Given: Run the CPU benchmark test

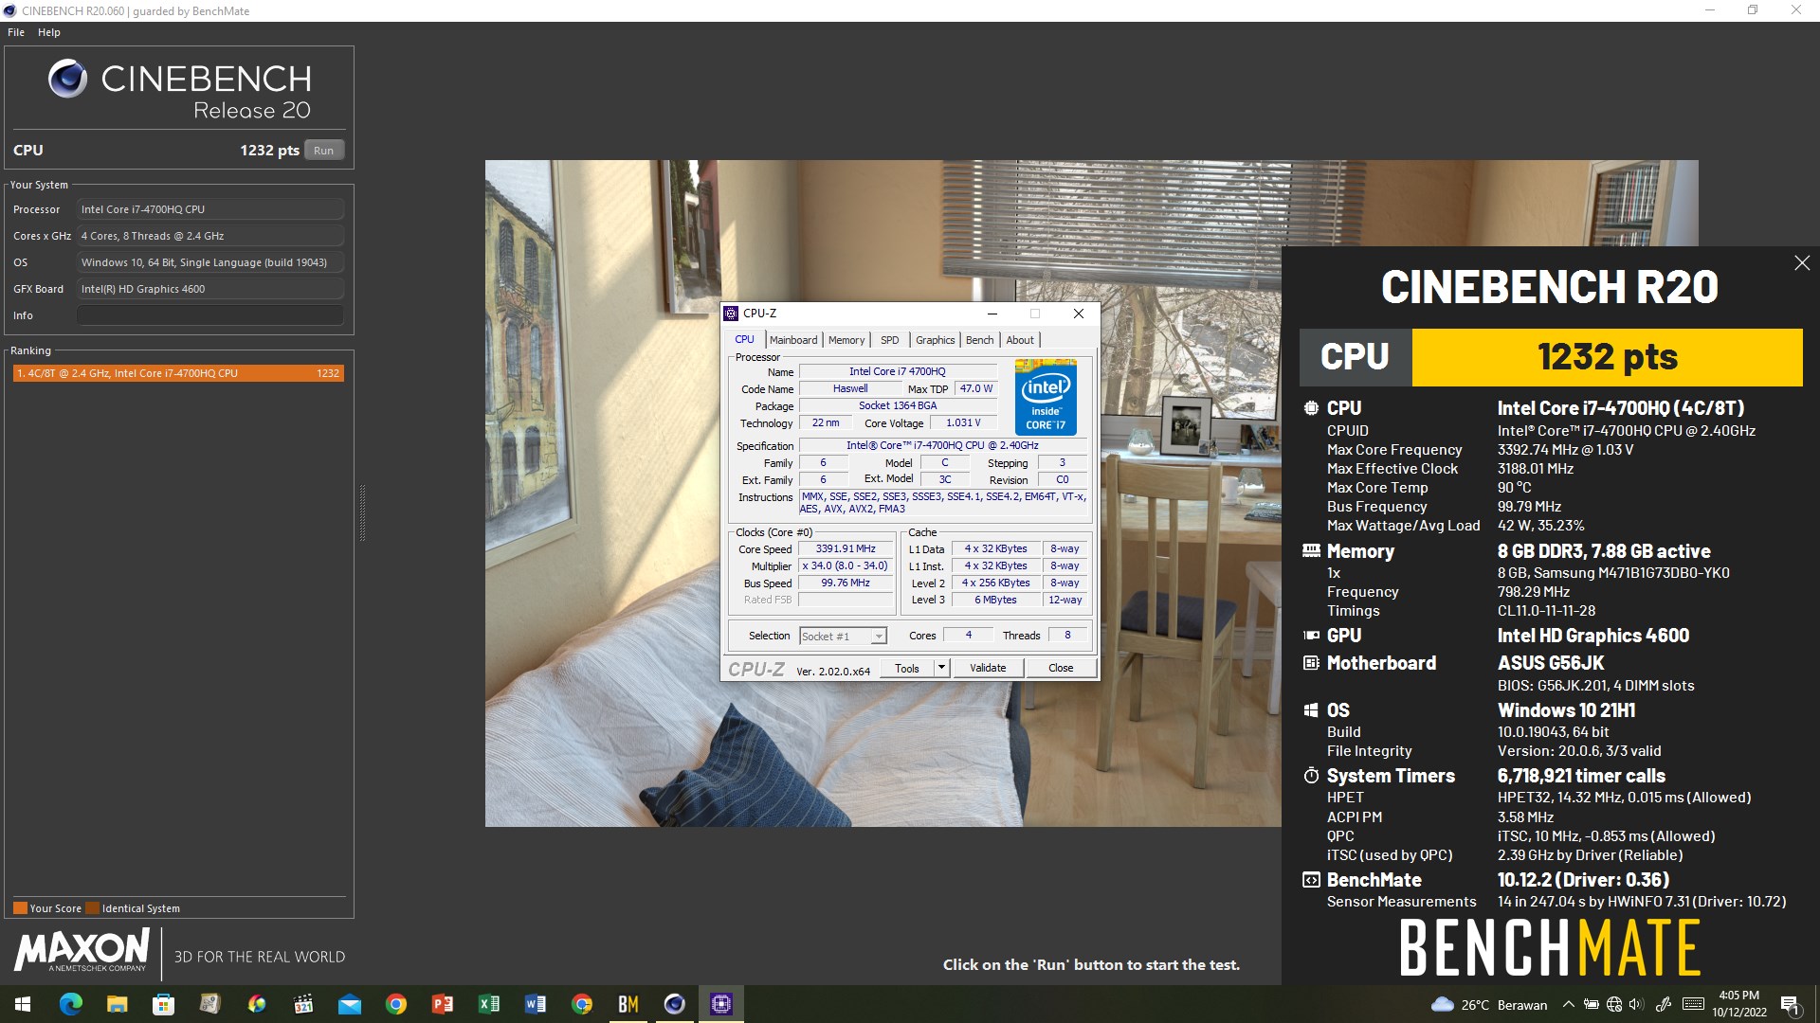Looking at the screenshot, I should tap(324, 151).
